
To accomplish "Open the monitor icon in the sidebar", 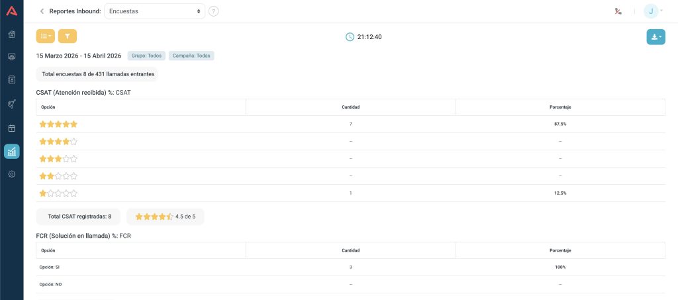I will (11, 57).
